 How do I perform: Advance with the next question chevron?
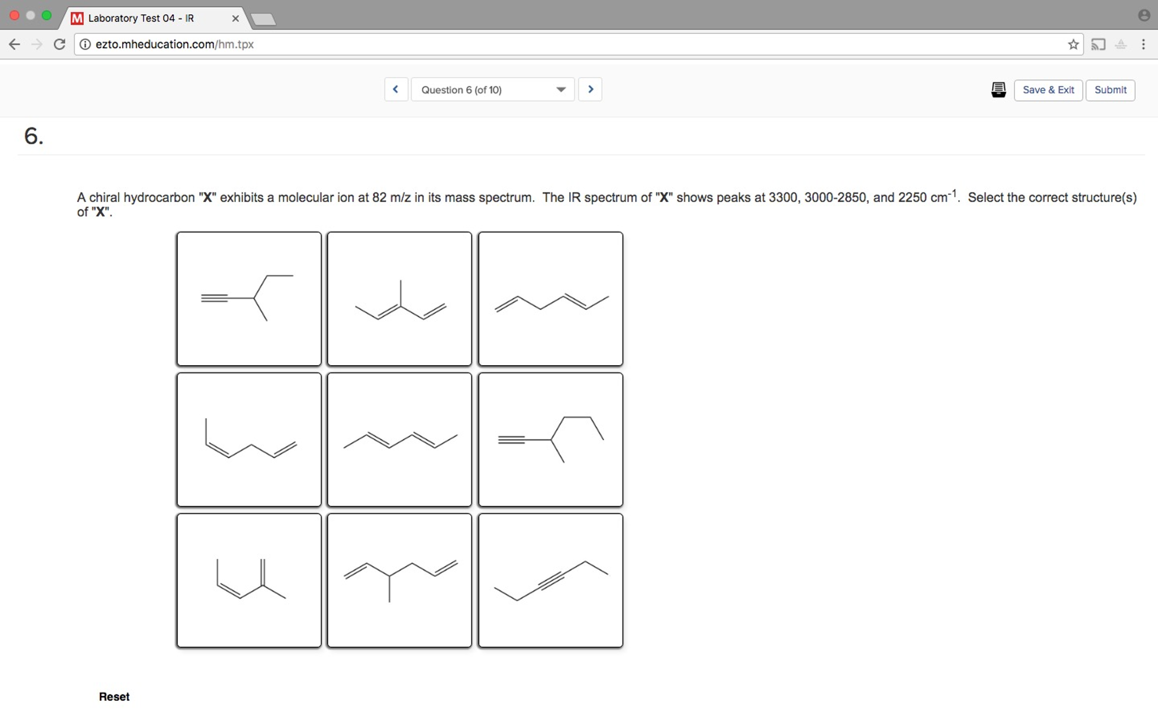click(x=590, y=89)
